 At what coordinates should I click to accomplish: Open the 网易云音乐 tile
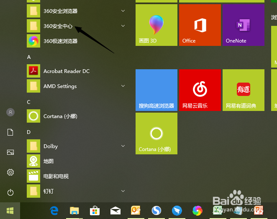pyautogui.click(x=200, y=90)
